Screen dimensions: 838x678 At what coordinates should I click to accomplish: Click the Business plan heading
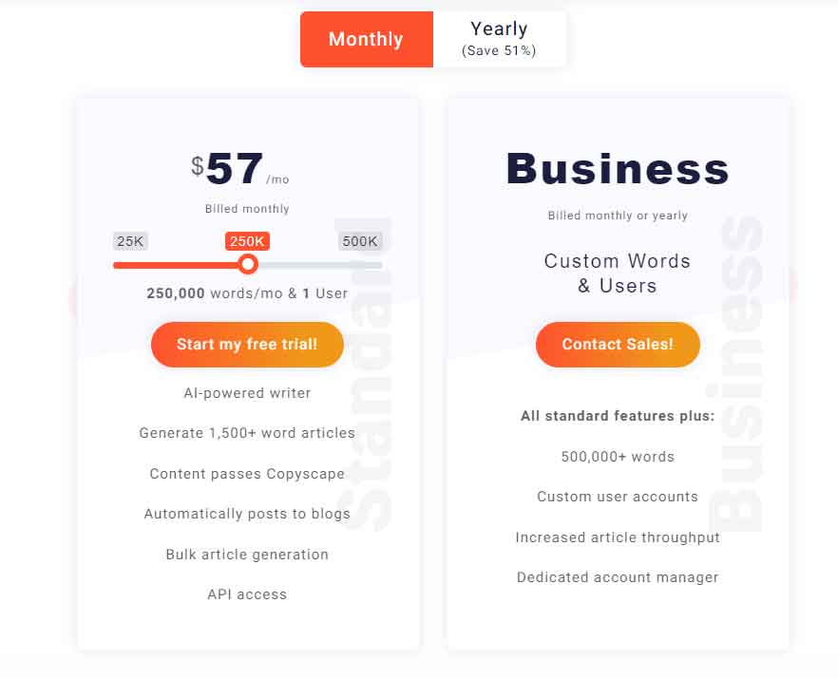pyautogui.click(x=618, y=168)
